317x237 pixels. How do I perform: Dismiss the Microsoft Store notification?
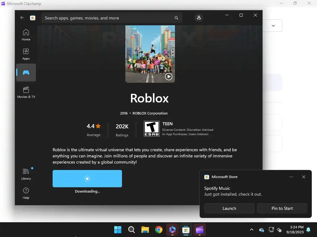tap(303, 177)
